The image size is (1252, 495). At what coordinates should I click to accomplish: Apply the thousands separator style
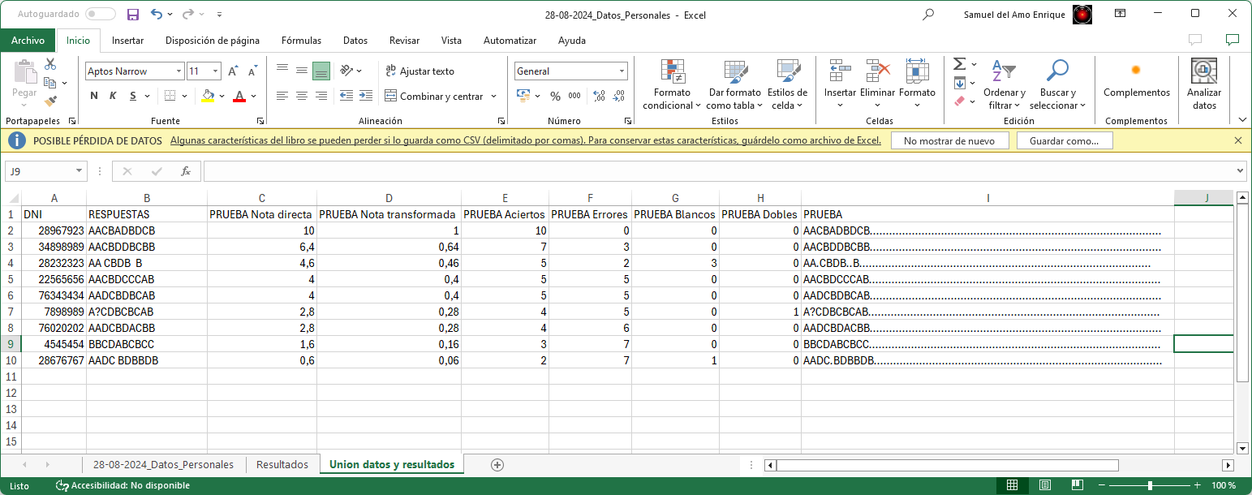[x=574, y=96]
